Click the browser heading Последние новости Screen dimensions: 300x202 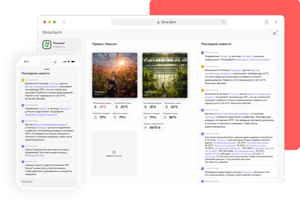(x=216, y=44)
